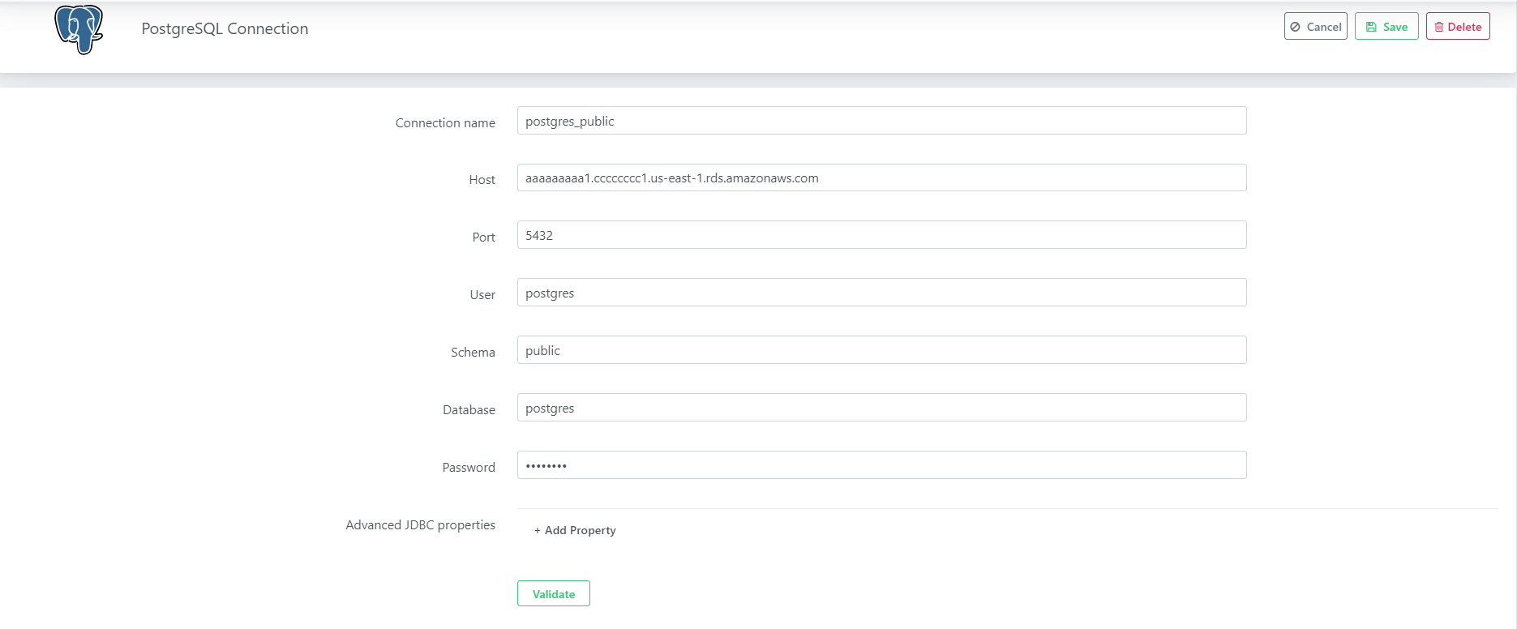Save the PostgreSQL connection
This screenshot has height=629, width=1517.
[1386, 27]
